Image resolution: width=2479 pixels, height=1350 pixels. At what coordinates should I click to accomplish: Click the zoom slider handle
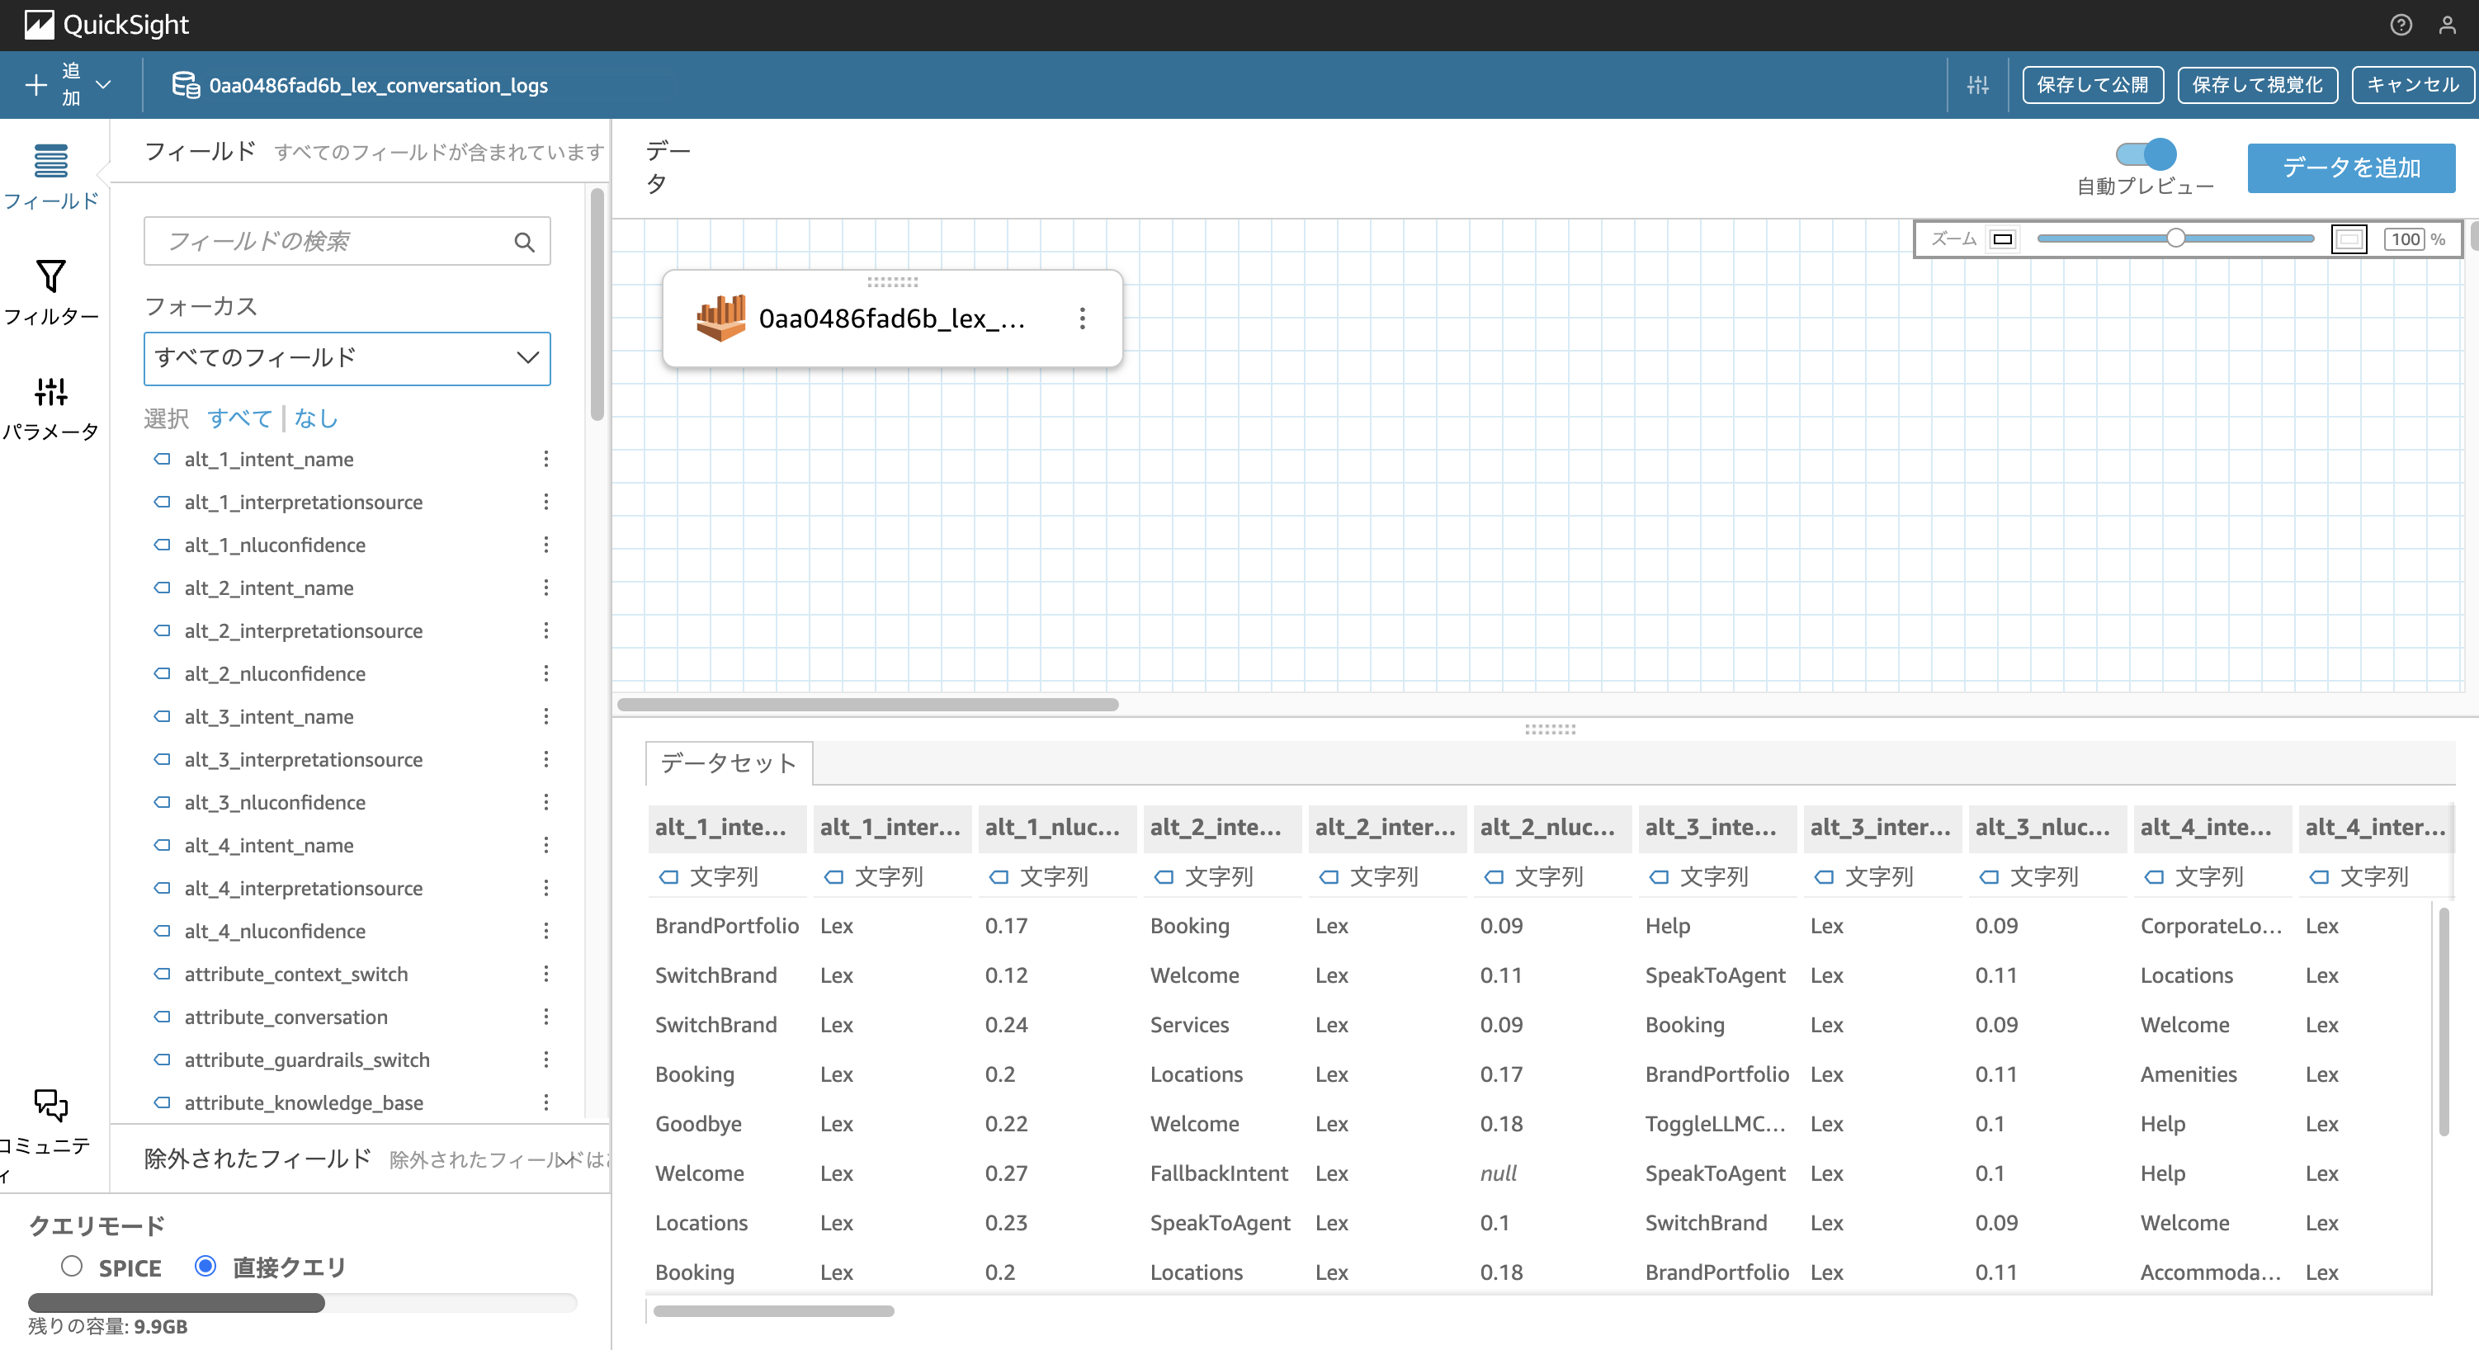pyautogui.click(x=2174, y=238)
